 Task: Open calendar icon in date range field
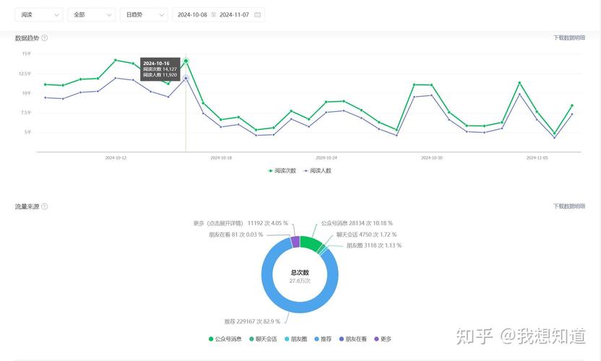(257, 14)
